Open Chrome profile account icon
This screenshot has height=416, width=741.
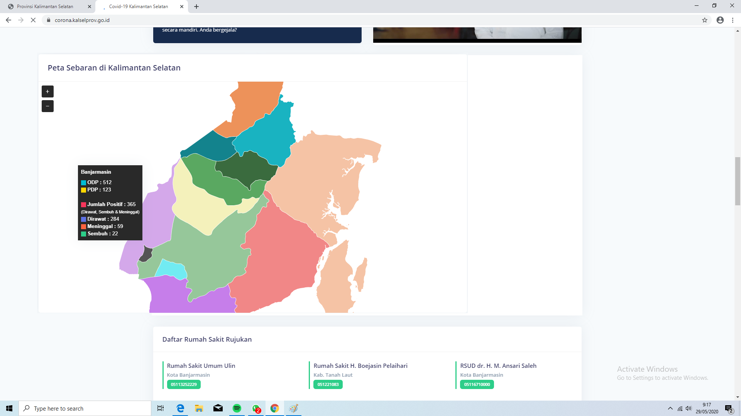click(720, 20)
